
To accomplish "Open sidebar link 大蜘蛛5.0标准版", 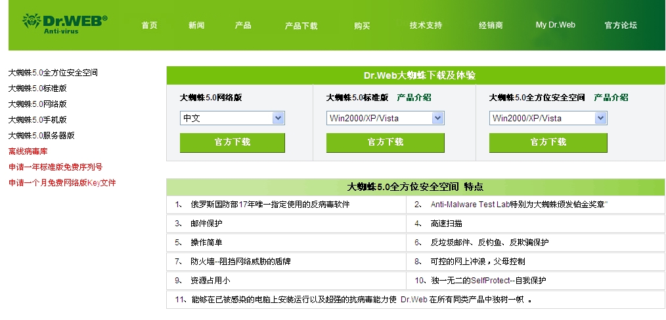I will 37,88.
